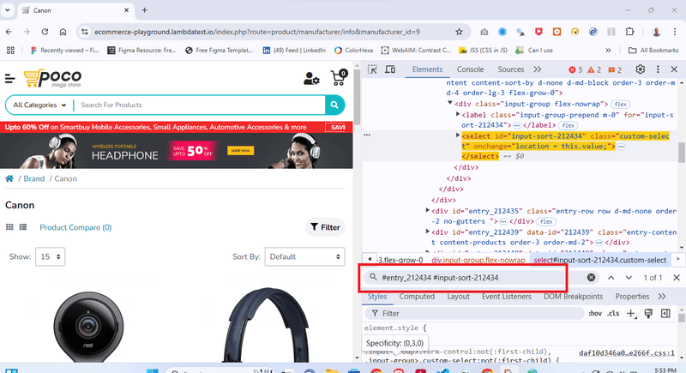Open the shopping cart icon
Viewport: 686px width, 373px height.
click(338, 78)
